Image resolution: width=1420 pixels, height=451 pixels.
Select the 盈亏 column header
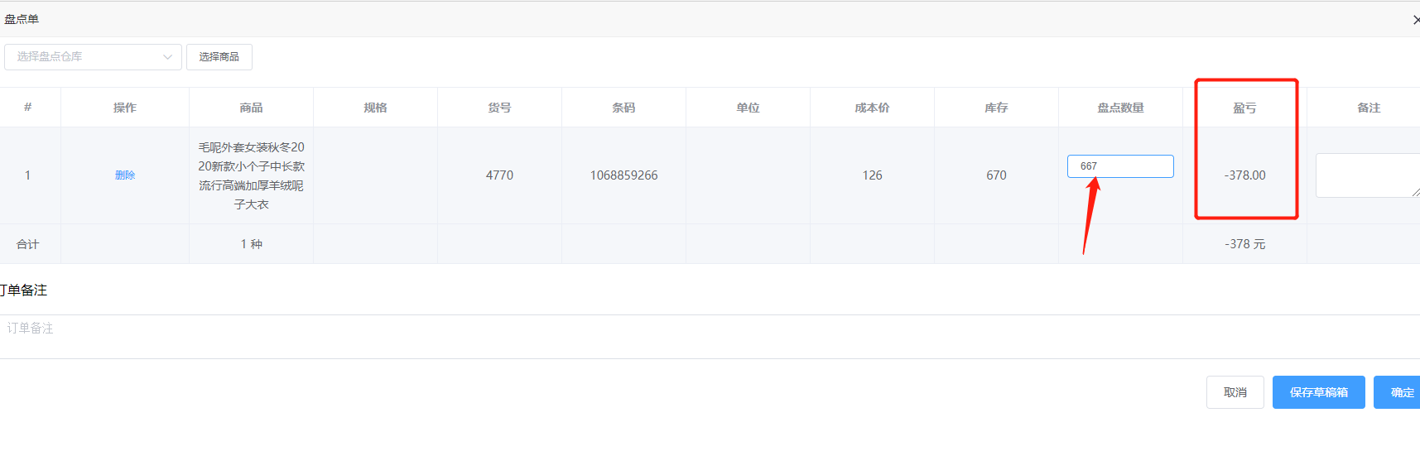point(1244,108)
